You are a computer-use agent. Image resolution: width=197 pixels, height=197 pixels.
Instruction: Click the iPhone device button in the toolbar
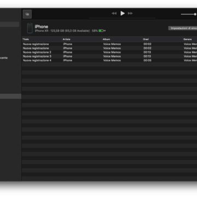(27, 14)
